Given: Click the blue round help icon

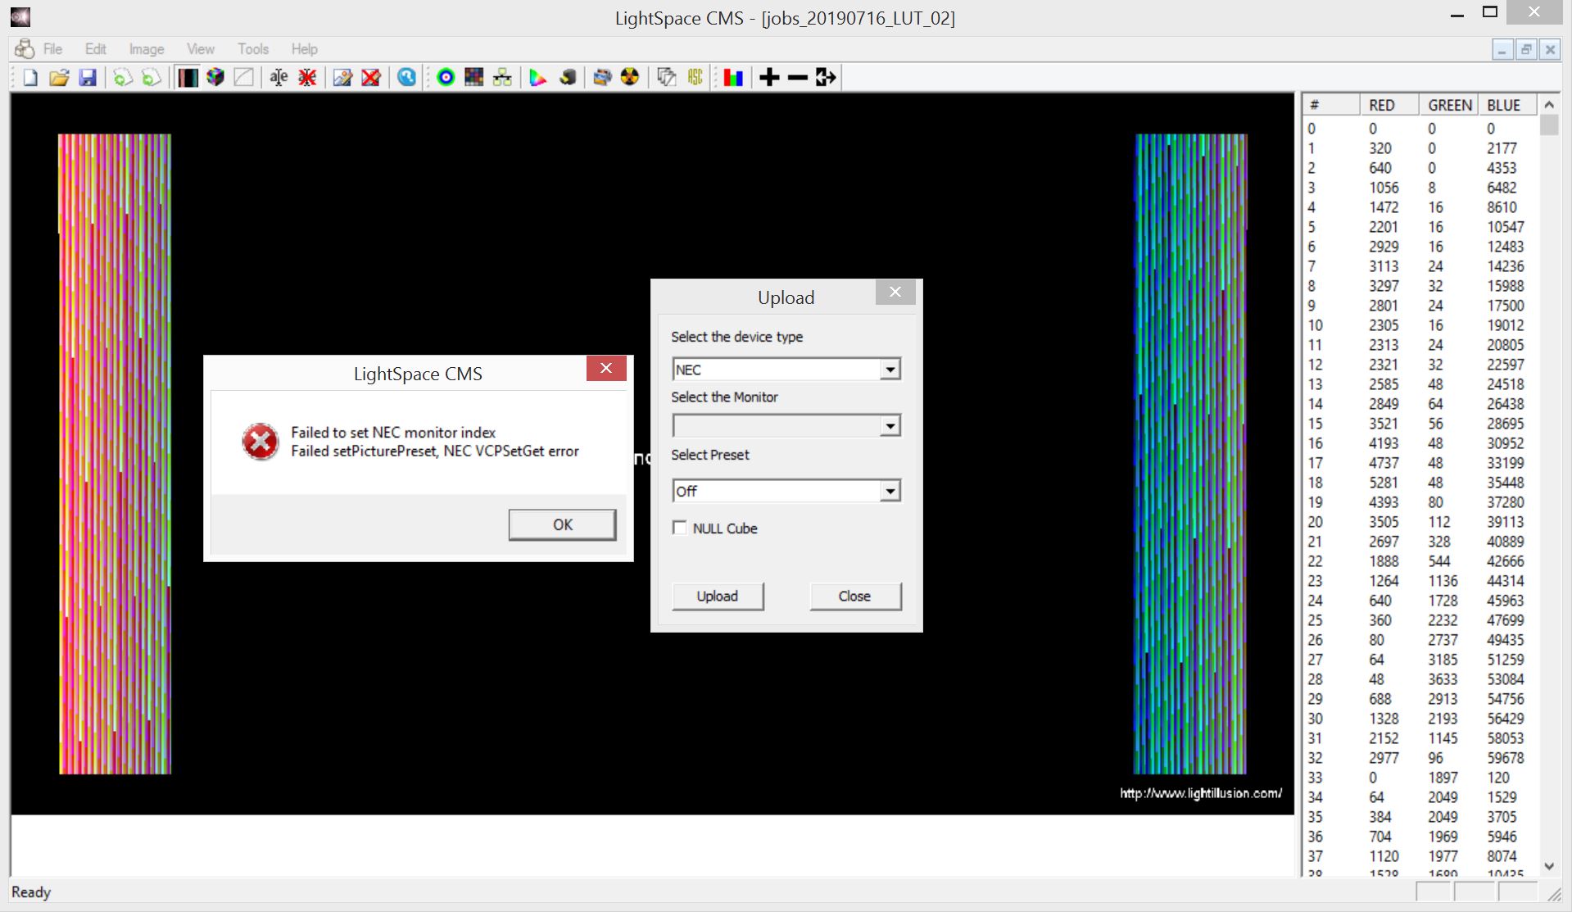Looking at the screenshot, I should click(406, 78).
